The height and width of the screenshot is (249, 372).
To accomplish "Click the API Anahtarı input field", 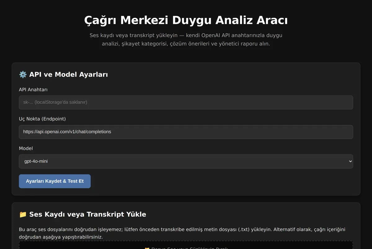I will click(x=186, y=102).
